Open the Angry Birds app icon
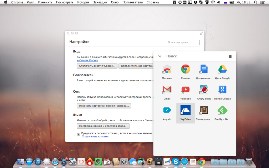 [x=204, y=90]
